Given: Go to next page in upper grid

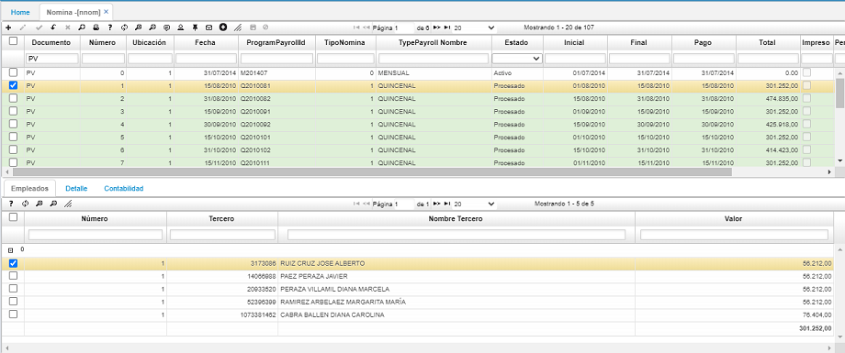Looking at the screenshot, I should click(x=436, y=28).
